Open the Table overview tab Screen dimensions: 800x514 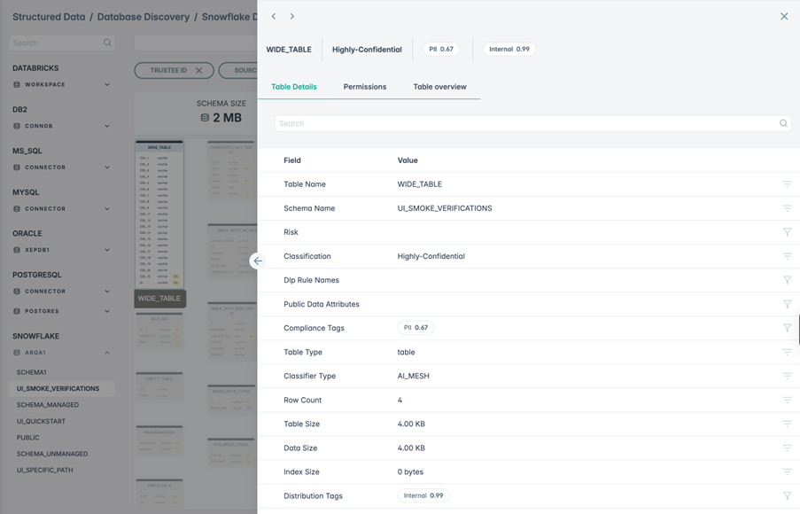pyautogui.click(x=439, y=87)
